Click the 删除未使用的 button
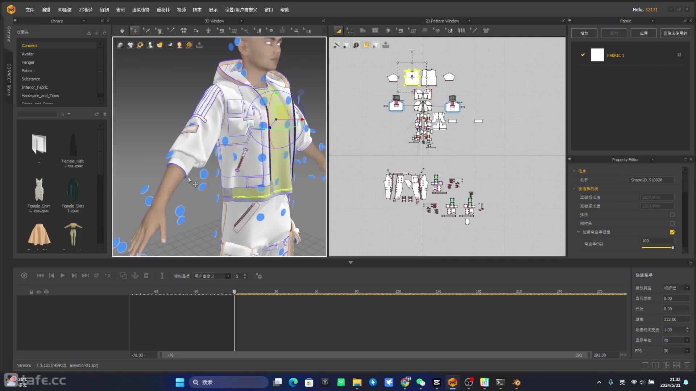Viewport: 696px width, 391px height. pos(675,33)
